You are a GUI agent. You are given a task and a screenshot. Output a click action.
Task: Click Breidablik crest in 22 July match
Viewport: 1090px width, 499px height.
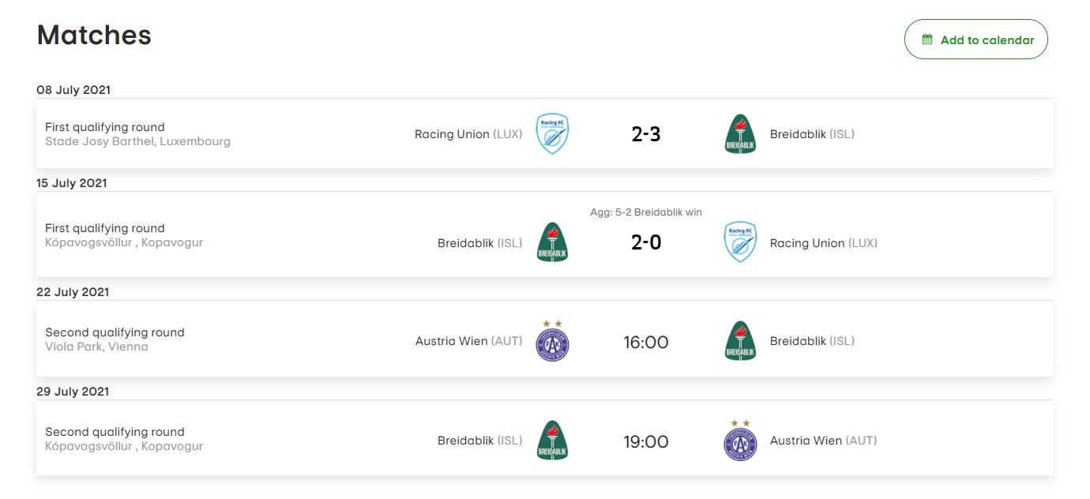tap(740, 341)
